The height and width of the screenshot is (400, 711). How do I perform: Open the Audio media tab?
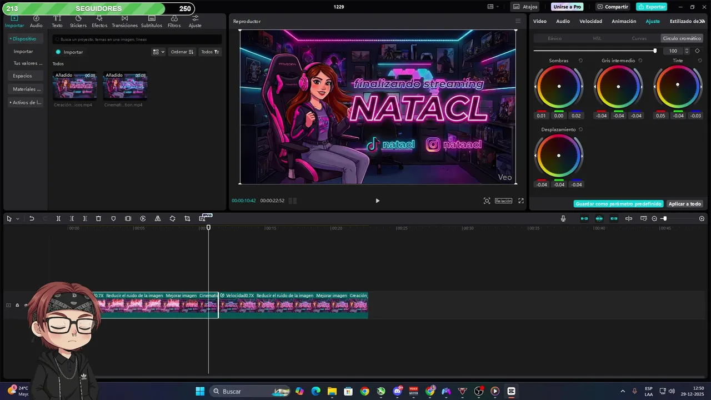pos(36,22)
